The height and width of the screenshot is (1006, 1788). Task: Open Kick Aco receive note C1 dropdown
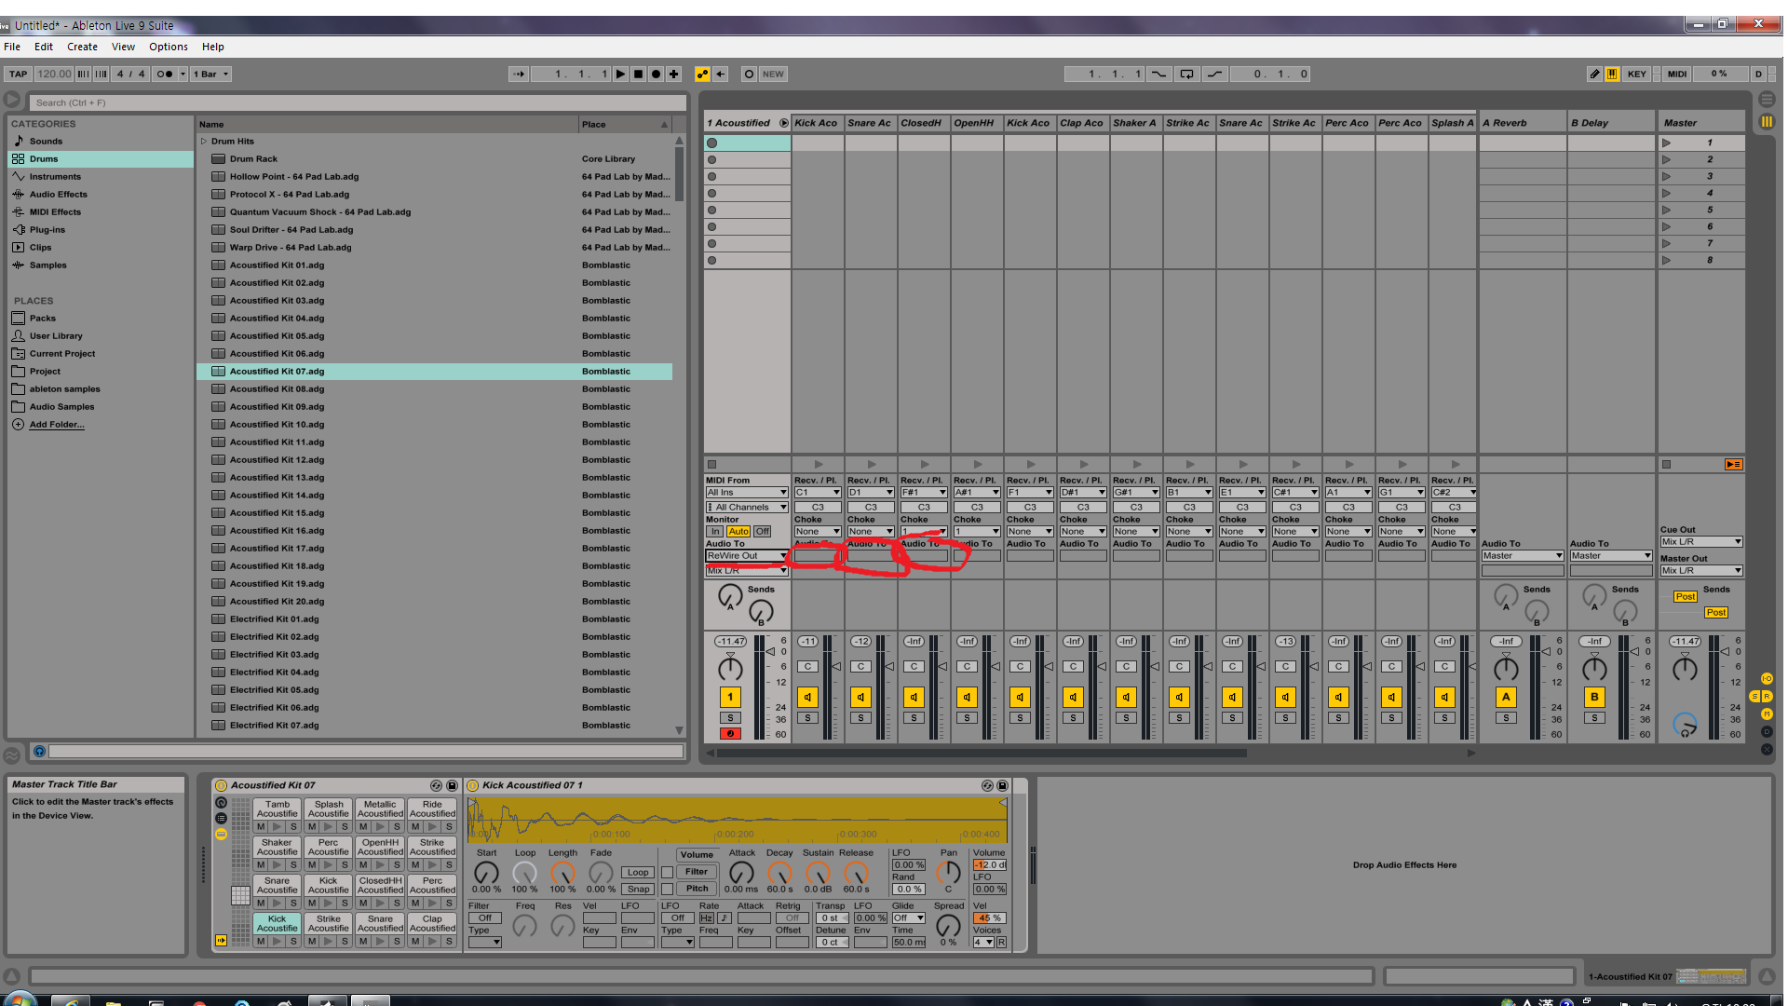(818, 492)
